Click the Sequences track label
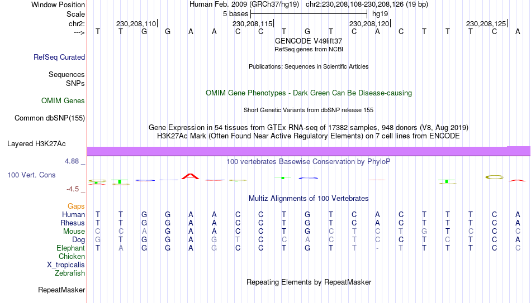 pos(67,74)
